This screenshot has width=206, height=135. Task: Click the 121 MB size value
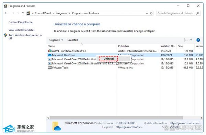(x=188, y=51)
